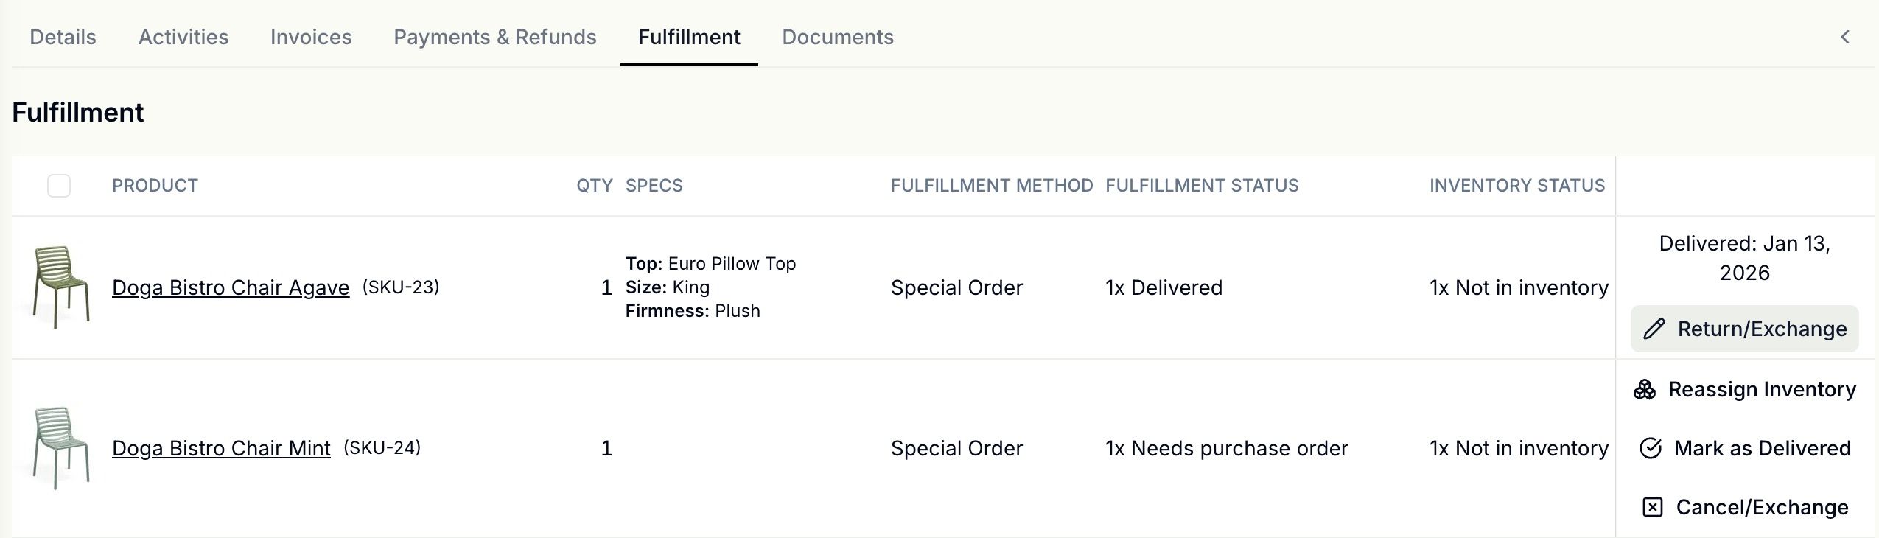Screen dimensions: 1879x538
Task: Click the Mark as Delivered checkmark icon
Action: 1651,448
